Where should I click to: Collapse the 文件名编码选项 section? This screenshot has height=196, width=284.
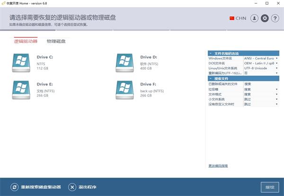coord(210,53)
